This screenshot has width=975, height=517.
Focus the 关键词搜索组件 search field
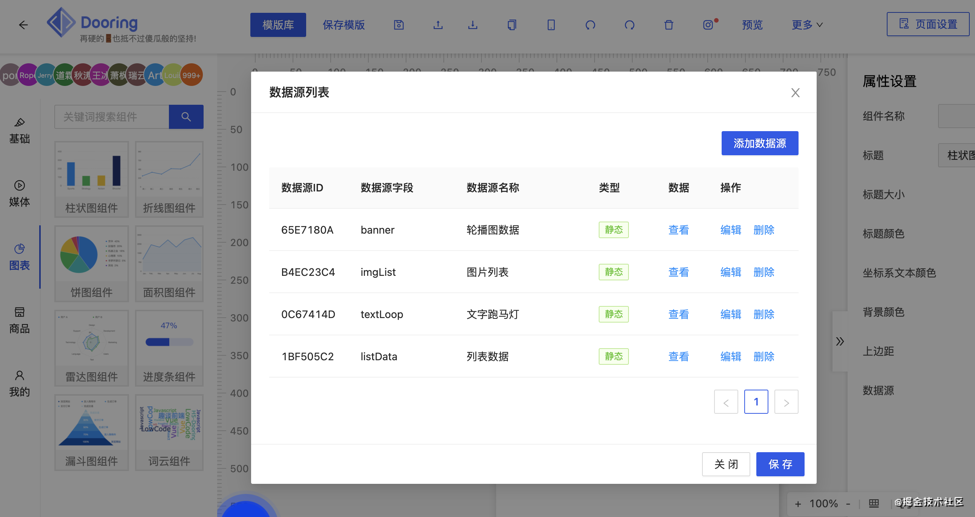click(112, 116)
